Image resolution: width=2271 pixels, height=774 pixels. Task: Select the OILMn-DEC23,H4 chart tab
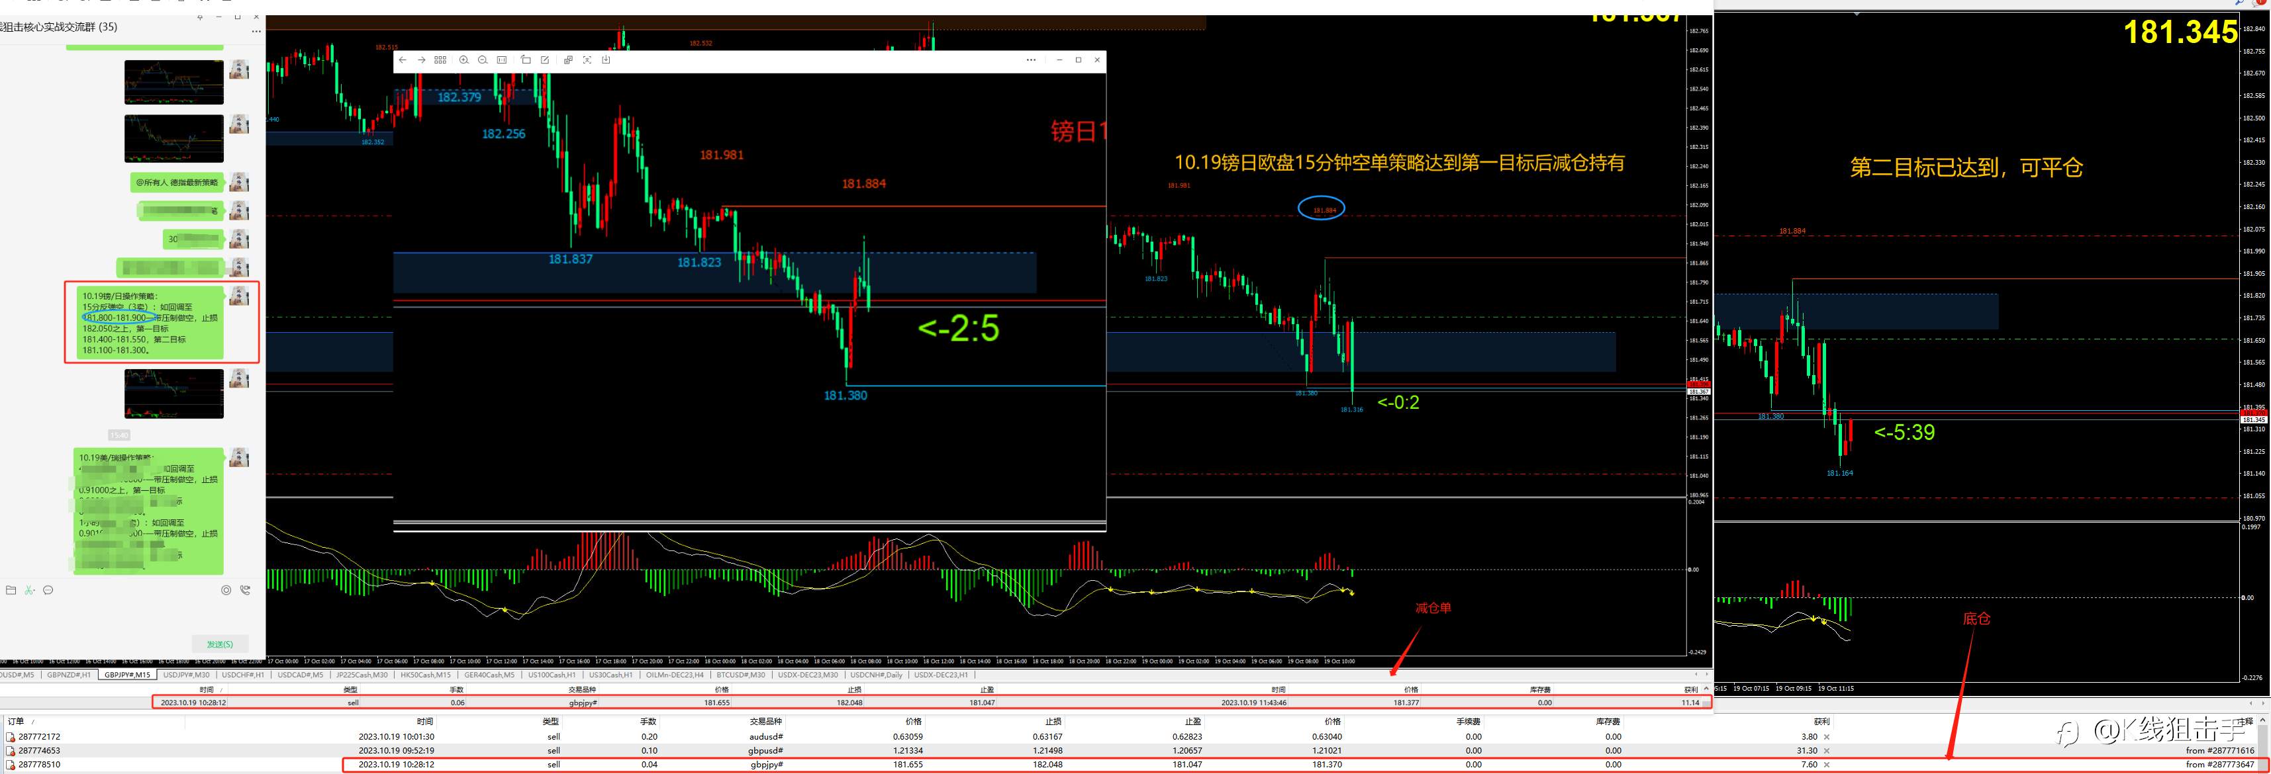coord(675,675)
